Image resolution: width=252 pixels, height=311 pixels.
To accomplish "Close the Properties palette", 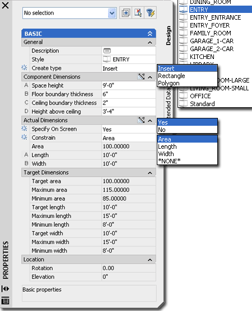I will pyautogui.click(x=5, y=6).
